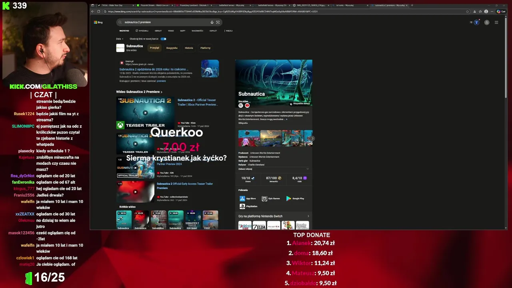Expand Wideo Subnautica 2 Premiere section arrow
Viewport: 512px width, 288px height.
[x=161, y=92]
